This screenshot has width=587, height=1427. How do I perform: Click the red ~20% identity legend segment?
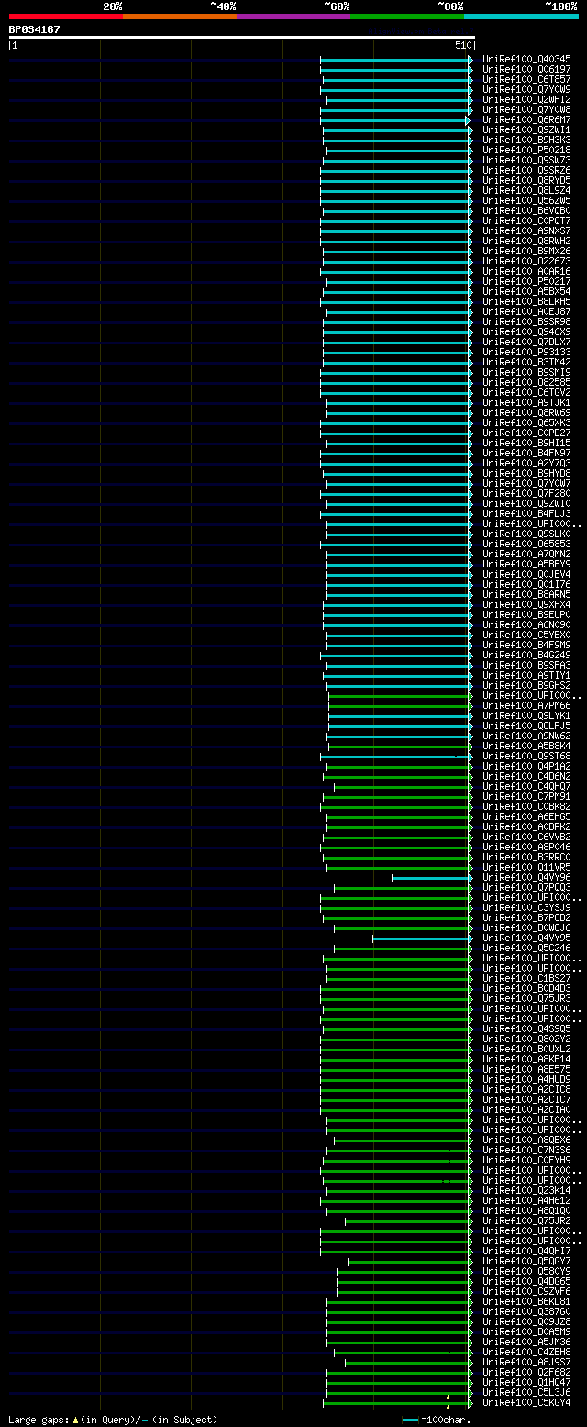pyautogui.click(x=66, y=16)
